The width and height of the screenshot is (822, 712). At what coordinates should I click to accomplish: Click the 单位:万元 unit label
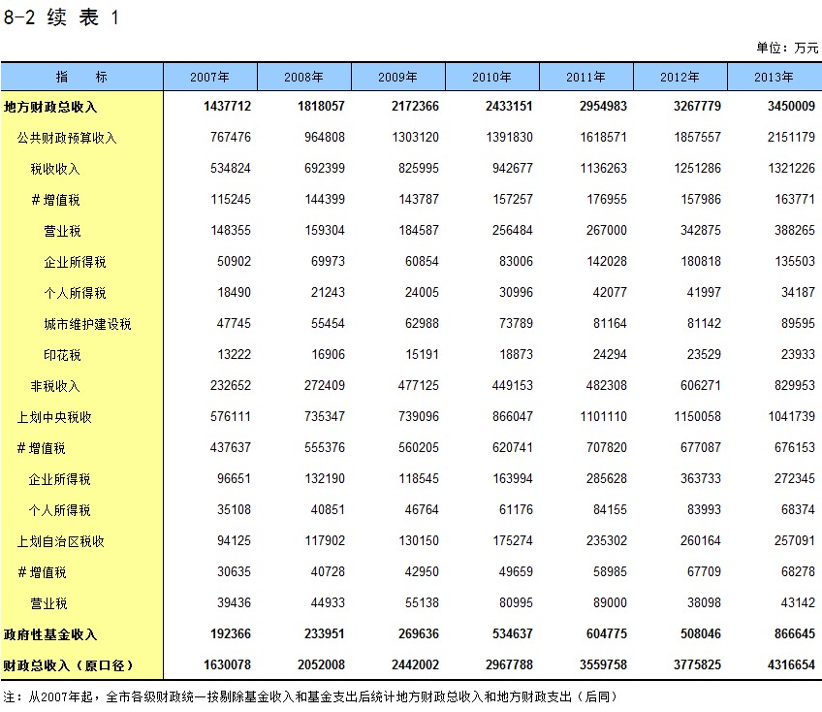[787, 48]
